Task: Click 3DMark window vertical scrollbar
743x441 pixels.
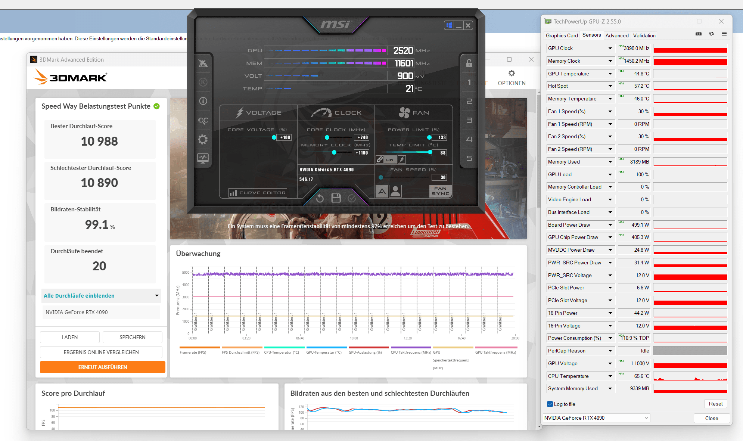Action: (x=539, y=151)
